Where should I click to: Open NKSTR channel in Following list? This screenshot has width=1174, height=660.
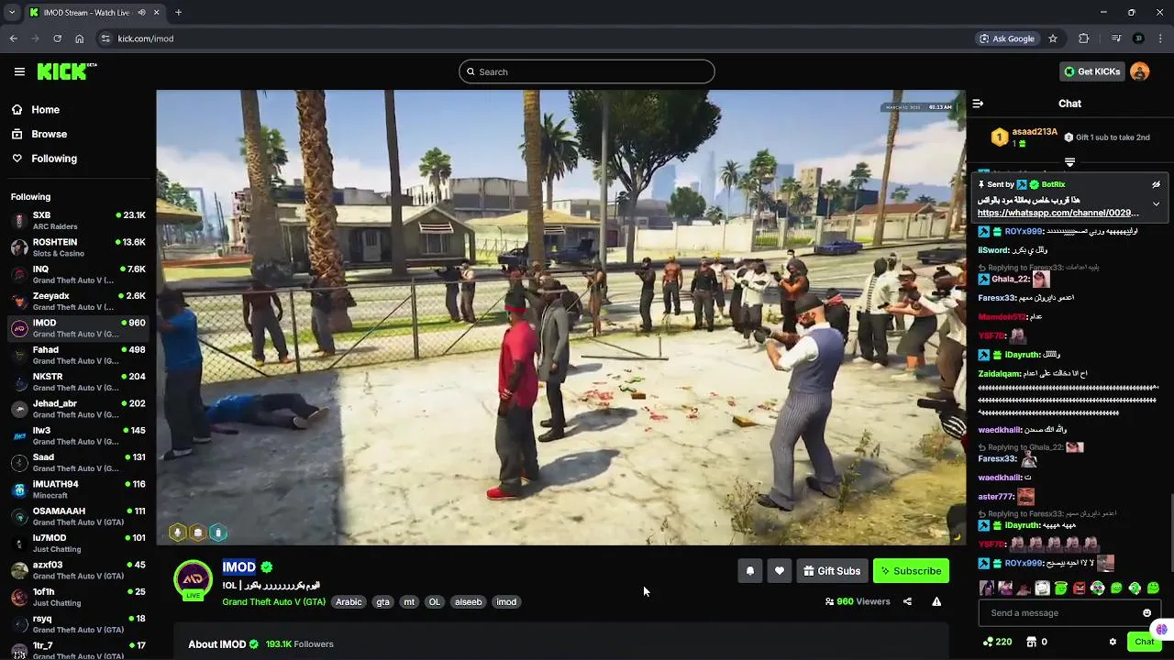coord(78,382)
